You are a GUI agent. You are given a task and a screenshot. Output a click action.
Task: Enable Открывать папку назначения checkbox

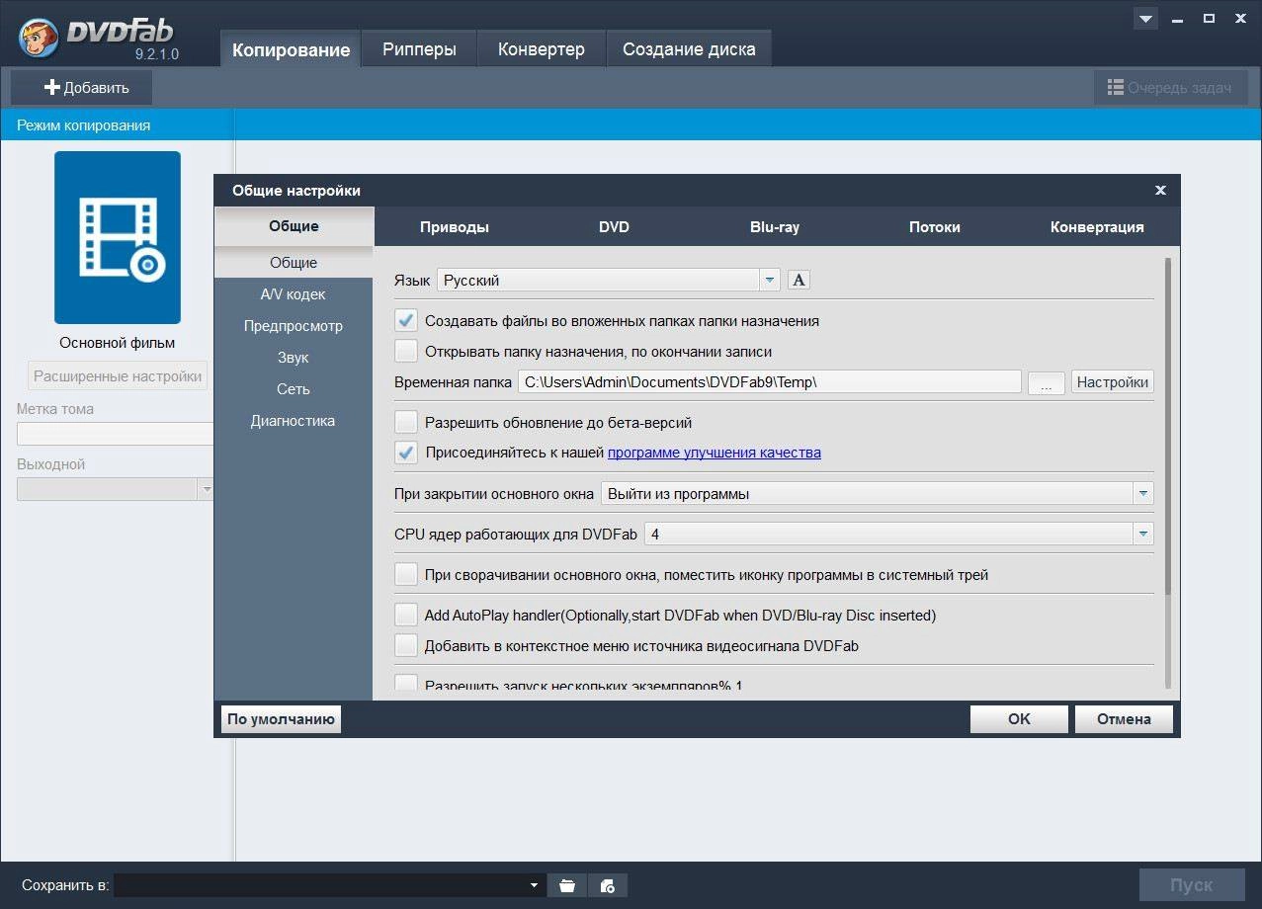(406, 351)
